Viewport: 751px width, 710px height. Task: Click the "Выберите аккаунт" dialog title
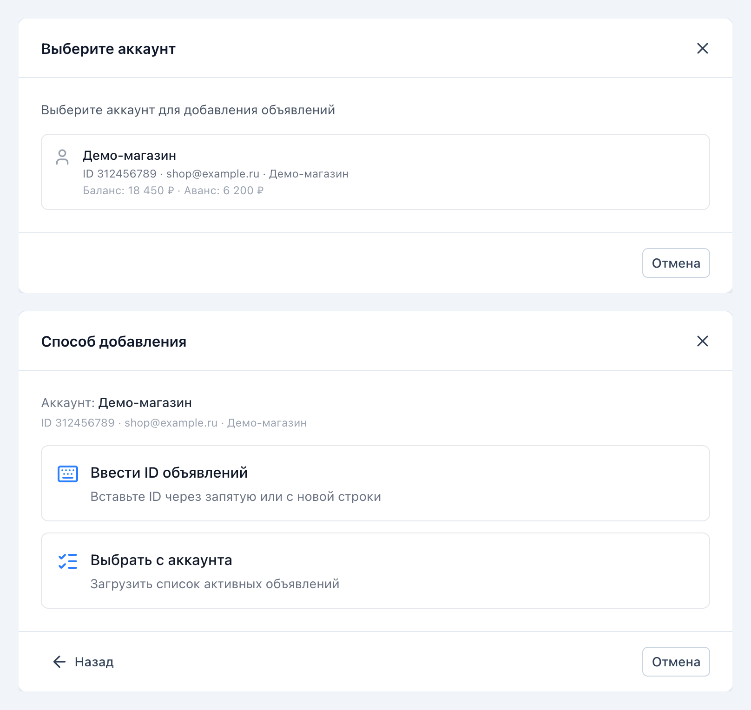108,49
